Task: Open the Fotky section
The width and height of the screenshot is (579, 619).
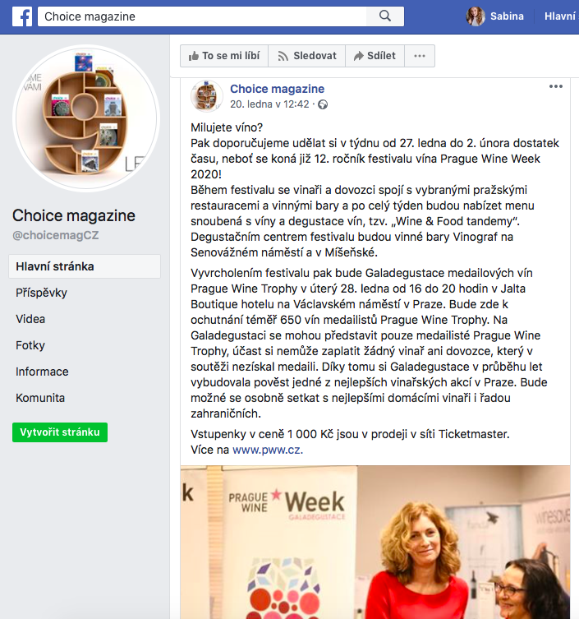Action: pos(30,345)
